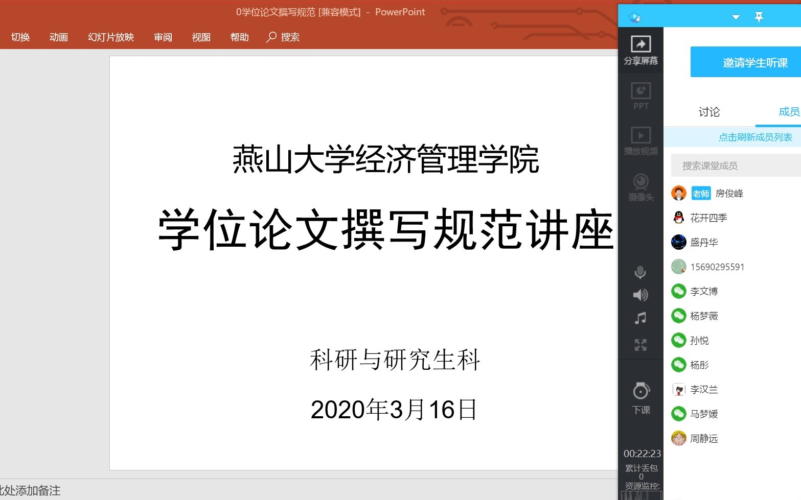This screenshot has width=801, height=500.
Task: Turn on the camera (摄像头) icon
Action: pos(640,186)
